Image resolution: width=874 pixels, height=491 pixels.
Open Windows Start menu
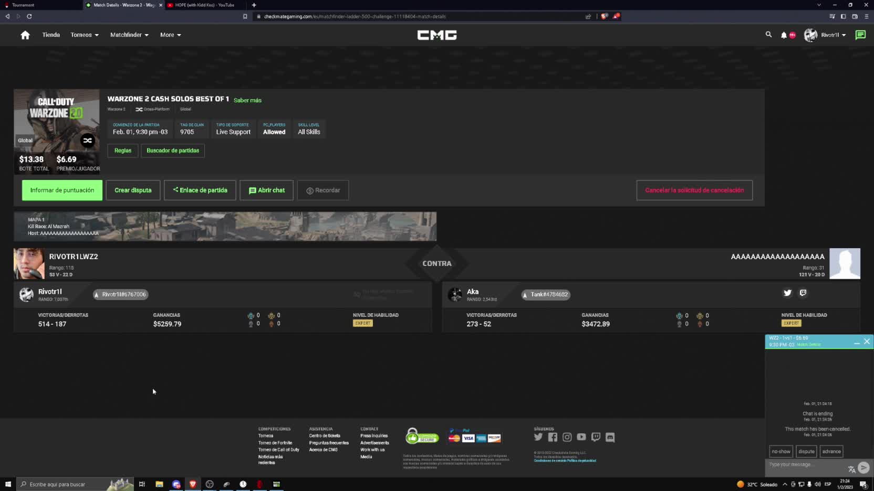8,484
